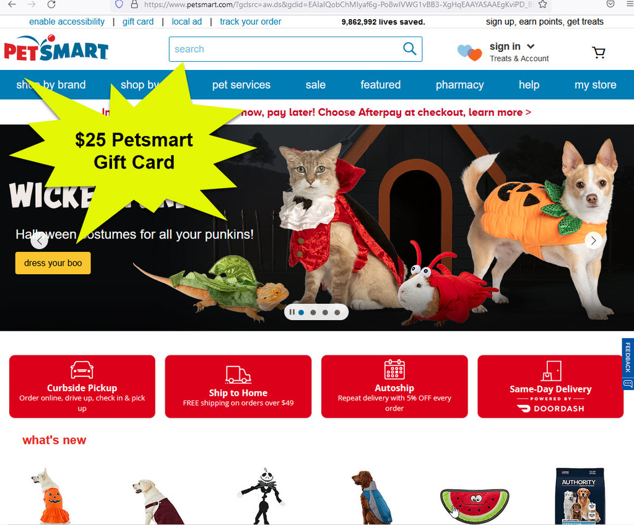Select the fourth carousel dot

coord(337,312)
